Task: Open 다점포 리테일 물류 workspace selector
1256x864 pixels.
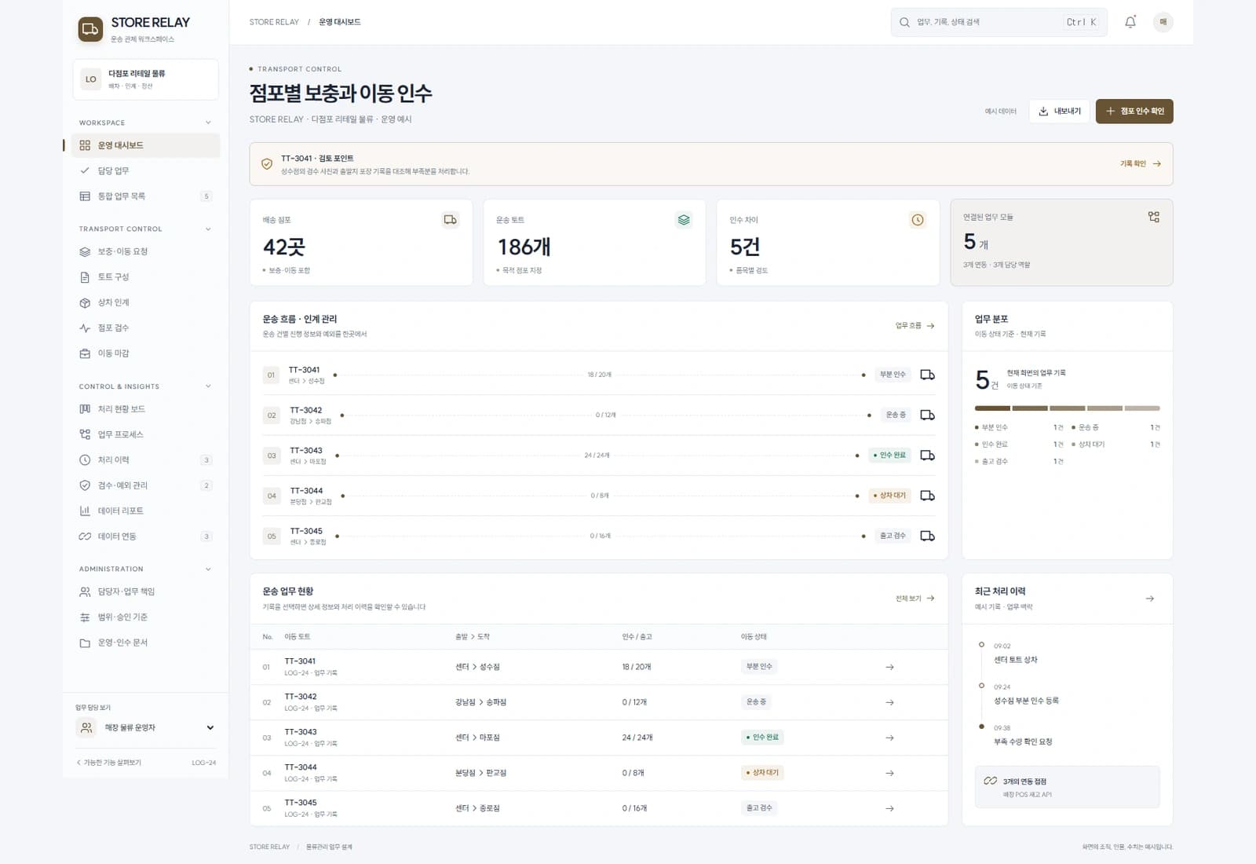Action: [145, 79]
